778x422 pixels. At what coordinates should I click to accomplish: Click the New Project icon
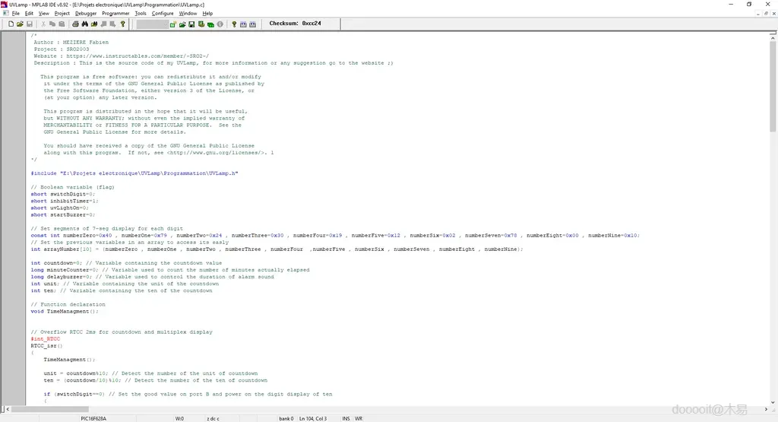point(173,24)
